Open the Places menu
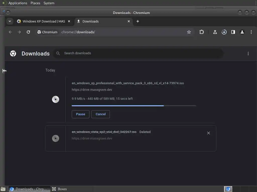Viewport: 257px width, 192px height. (x=35, y=3)
